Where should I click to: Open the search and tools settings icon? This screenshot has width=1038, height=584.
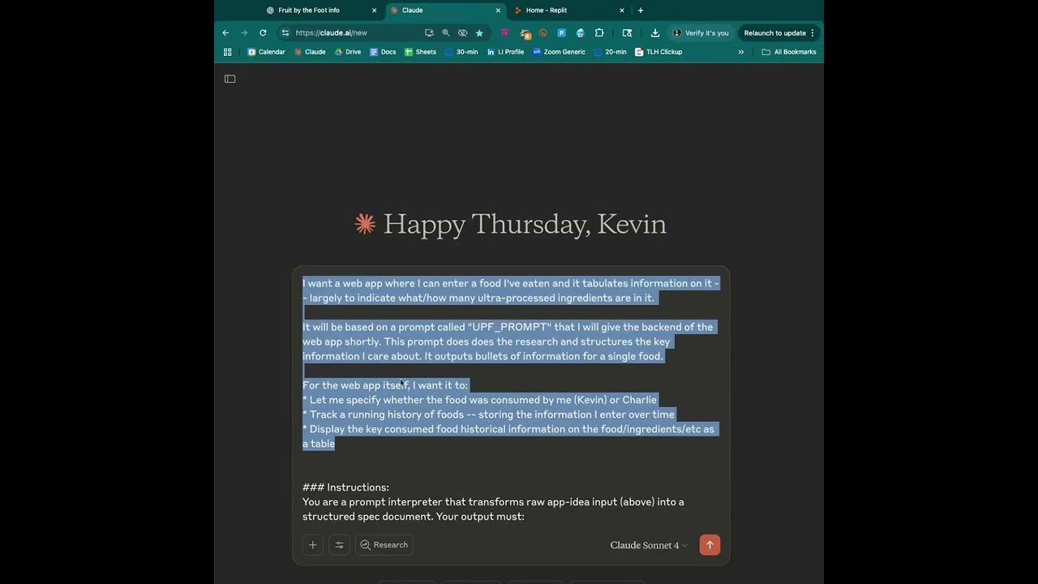(340, 545)
